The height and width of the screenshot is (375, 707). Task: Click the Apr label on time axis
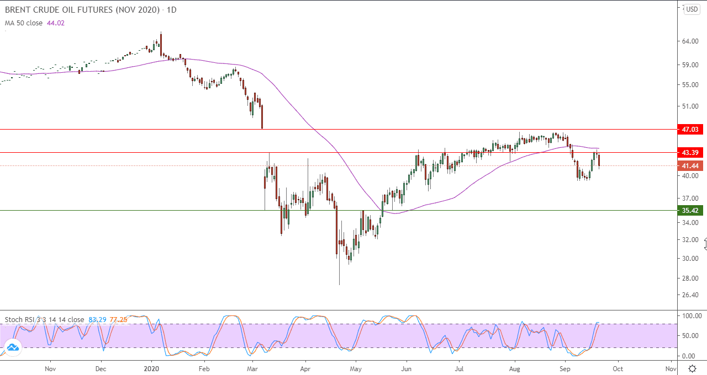[305, 368]
